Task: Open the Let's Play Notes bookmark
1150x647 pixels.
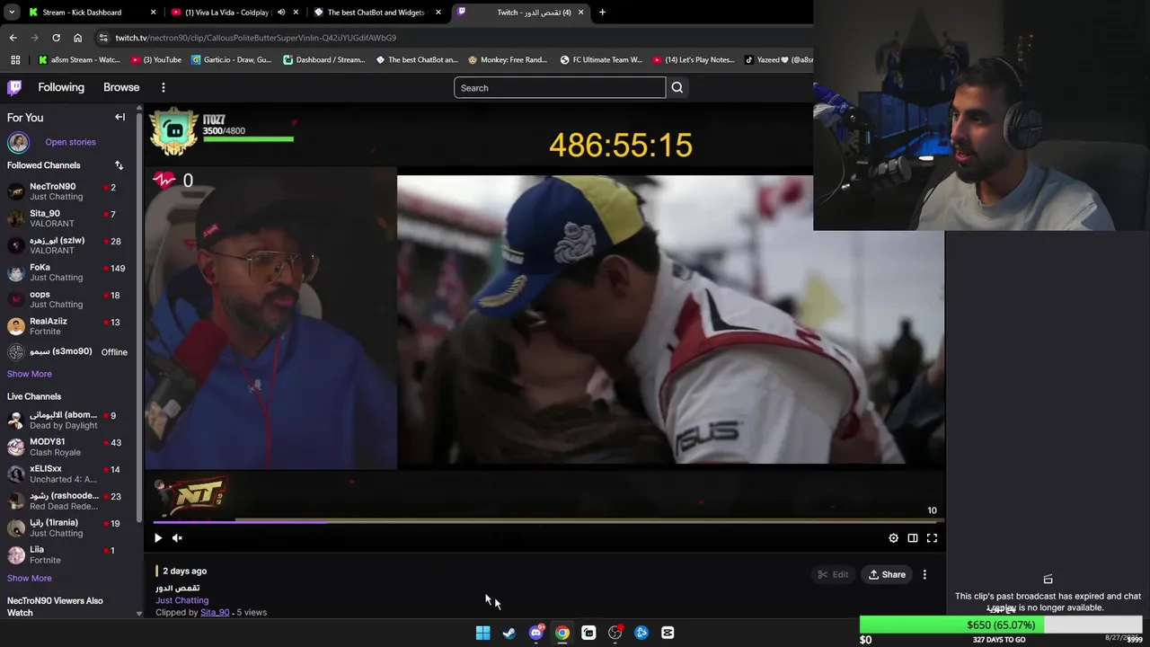Action: [694, 60]
